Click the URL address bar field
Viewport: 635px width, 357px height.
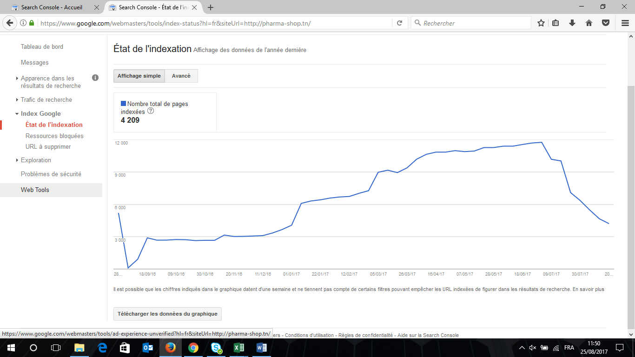click(x=214, y=23)
